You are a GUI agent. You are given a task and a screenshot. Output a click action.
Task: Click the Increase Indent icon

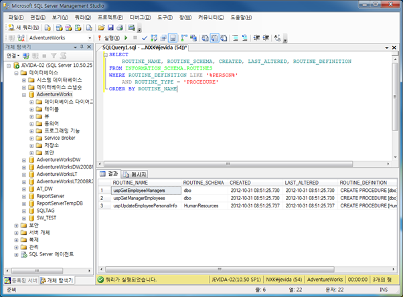(x=266, y=38)
